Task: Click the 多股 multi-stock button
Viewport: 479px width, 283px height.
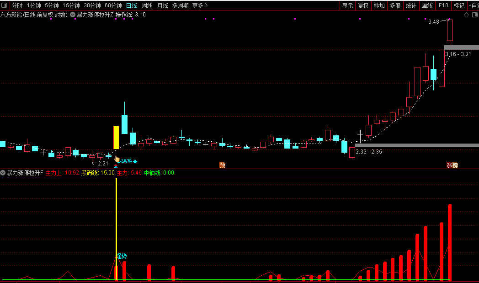Action: (x=395, y=5)
